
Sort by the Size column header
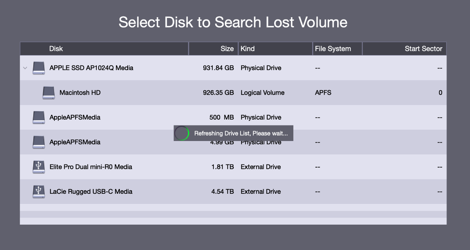tap(227, 49)
